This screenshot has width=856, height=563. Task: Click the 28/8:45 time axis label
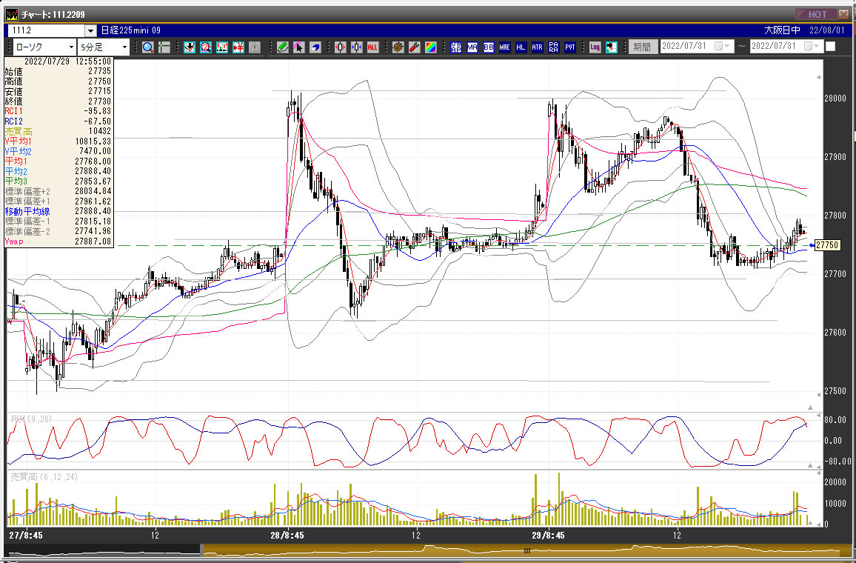click(287, 535)
